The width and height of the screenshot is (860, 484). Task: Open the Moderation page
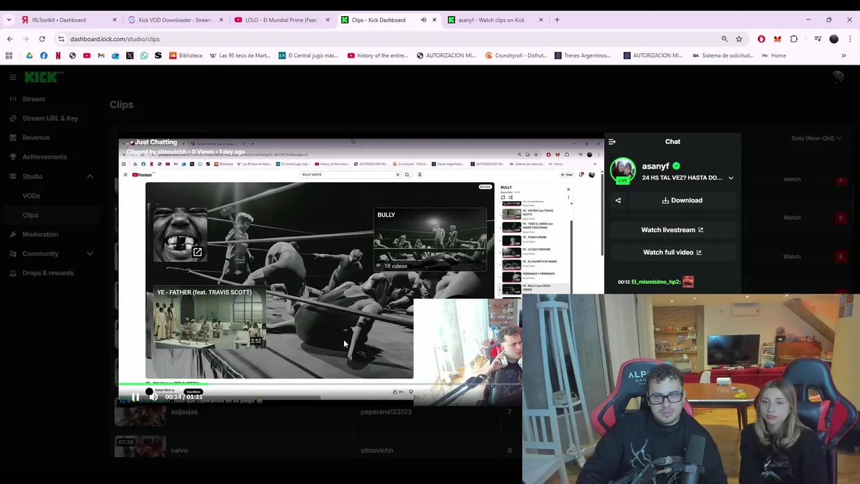pos(40,235)
